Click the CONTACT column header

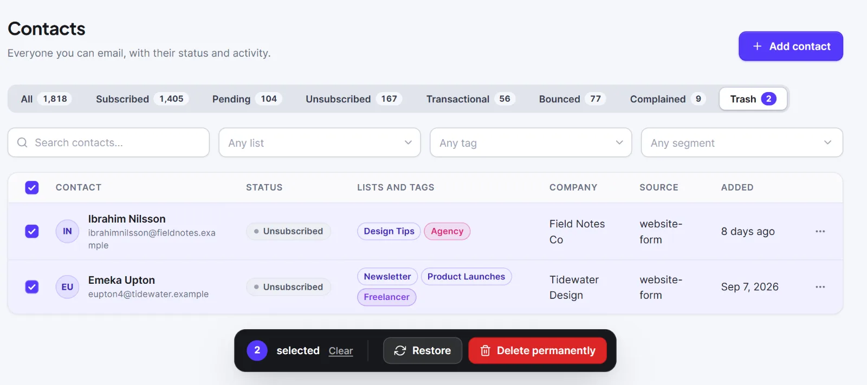tap(79, 187)
